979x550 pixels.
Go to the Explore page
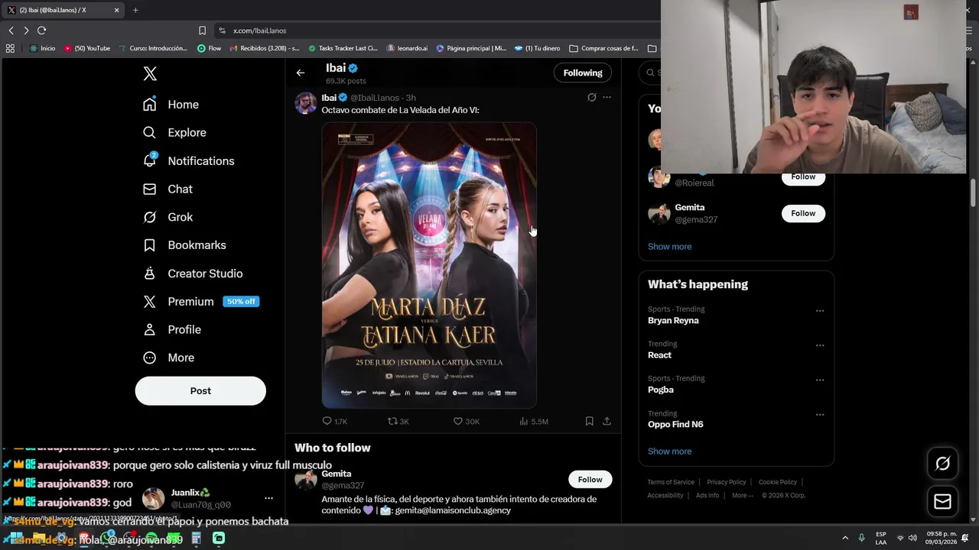click(174, 133)
